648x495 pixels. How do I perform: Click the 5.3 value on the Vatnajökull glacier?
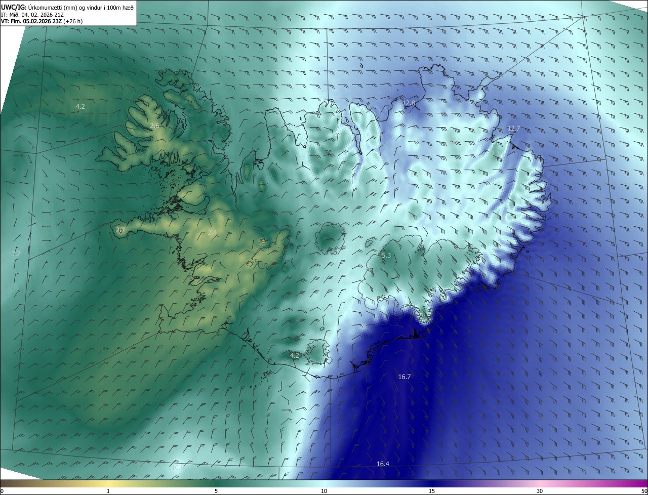point(386,256)
